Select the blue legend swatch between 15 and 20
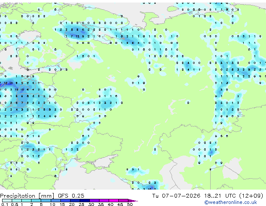Viewport: 266px width, 206px height. pos(65,201)
